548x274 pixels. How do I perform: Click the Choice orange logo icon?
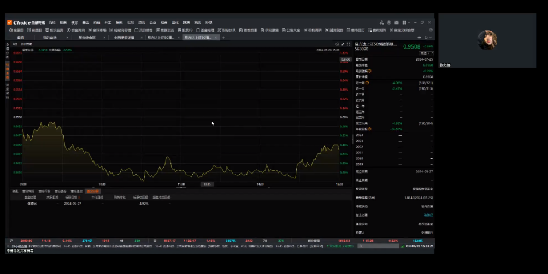(9, 22)
